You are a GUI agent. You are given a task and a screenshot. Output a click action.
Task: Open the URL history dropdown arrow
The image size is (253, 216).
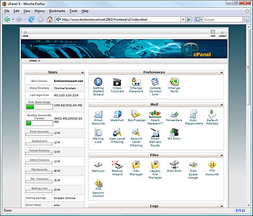(x=183, y=20)
